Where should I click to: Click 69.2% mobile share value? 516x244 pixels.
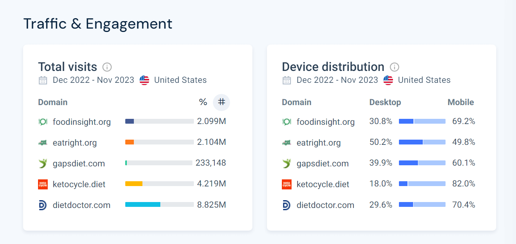[x=463, y=121]
